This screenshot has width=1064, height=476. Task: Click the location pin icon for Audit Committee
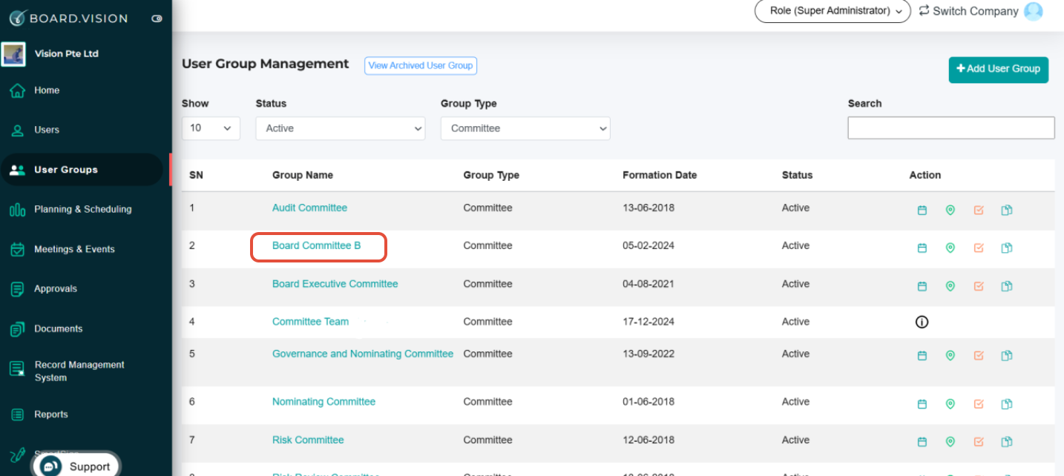(950, 210)
